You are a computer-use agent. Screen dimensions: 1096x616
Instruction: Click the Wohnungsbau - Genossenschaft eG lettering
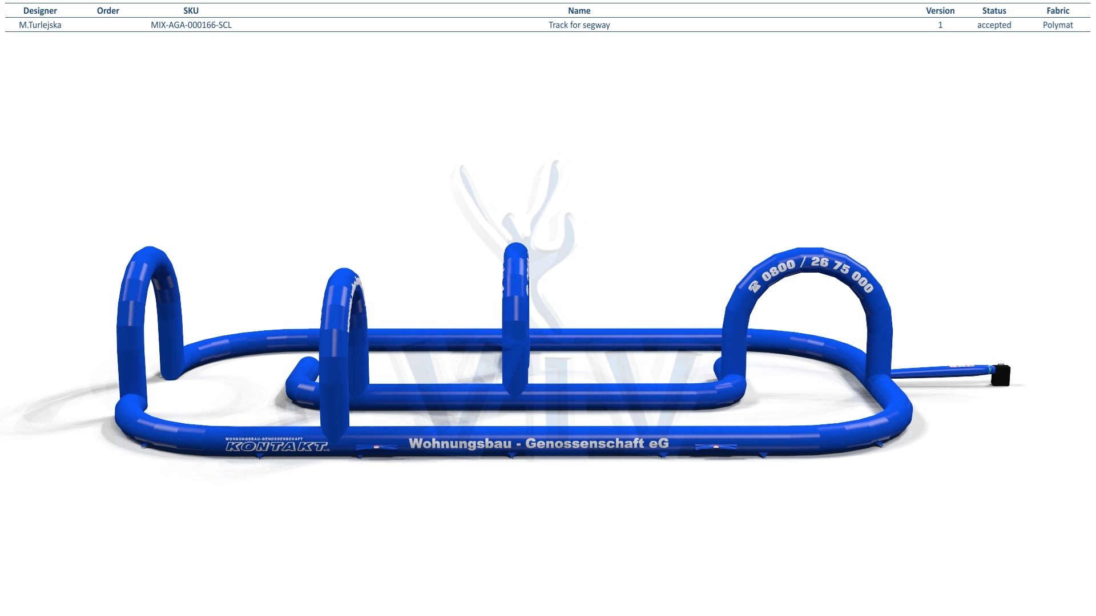[x=538, y=444]
